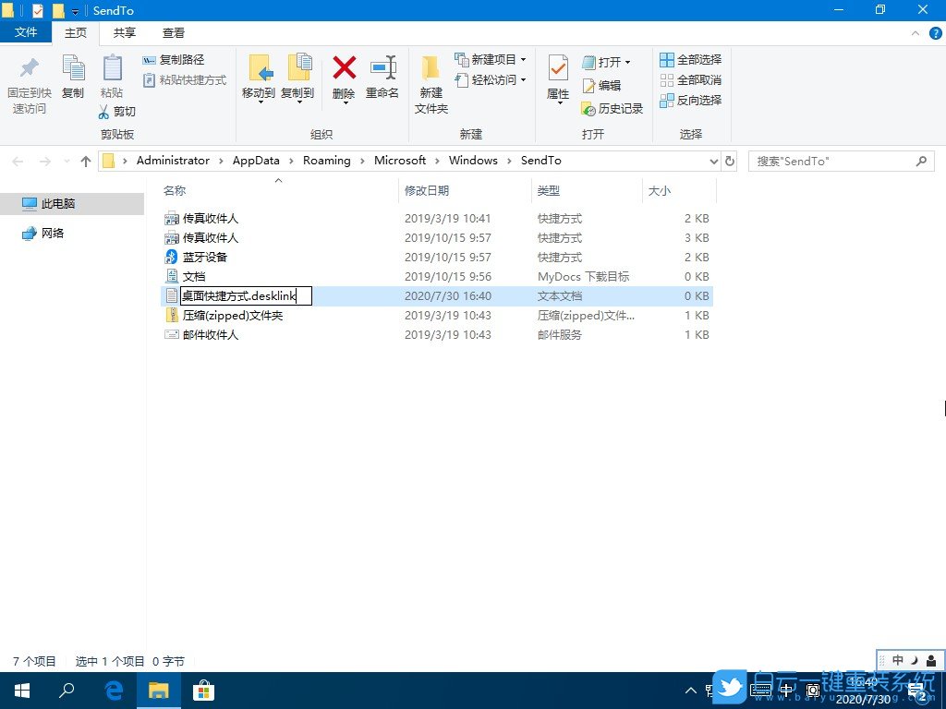Click inside the 搜索"SendTo" search box
This screenshot has width=946, height=709.
[831, 161]
